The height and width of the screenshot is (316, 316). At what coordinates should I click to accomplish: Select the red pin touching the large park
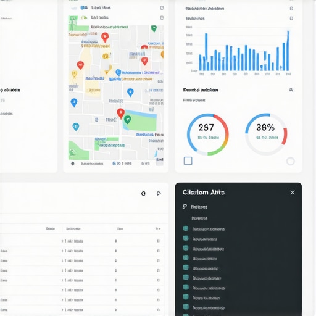click(120, 114)
